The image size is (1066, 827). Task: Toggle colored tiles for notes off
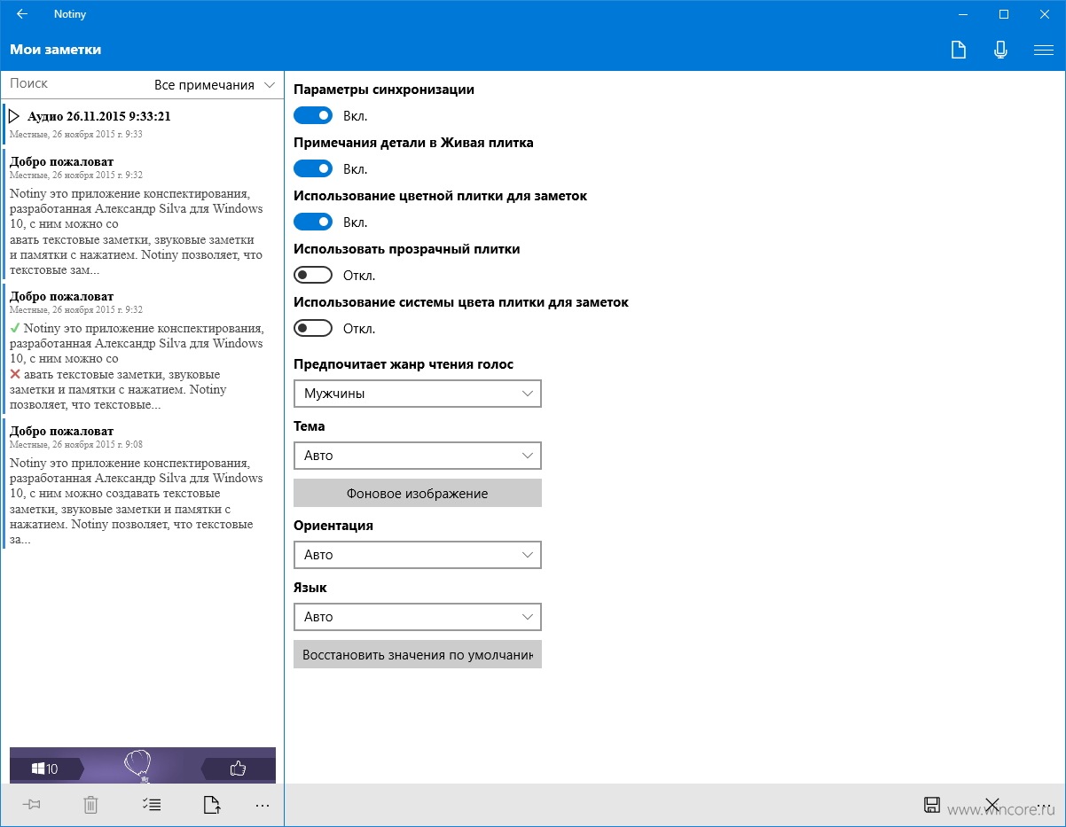(x=313, y=222)
